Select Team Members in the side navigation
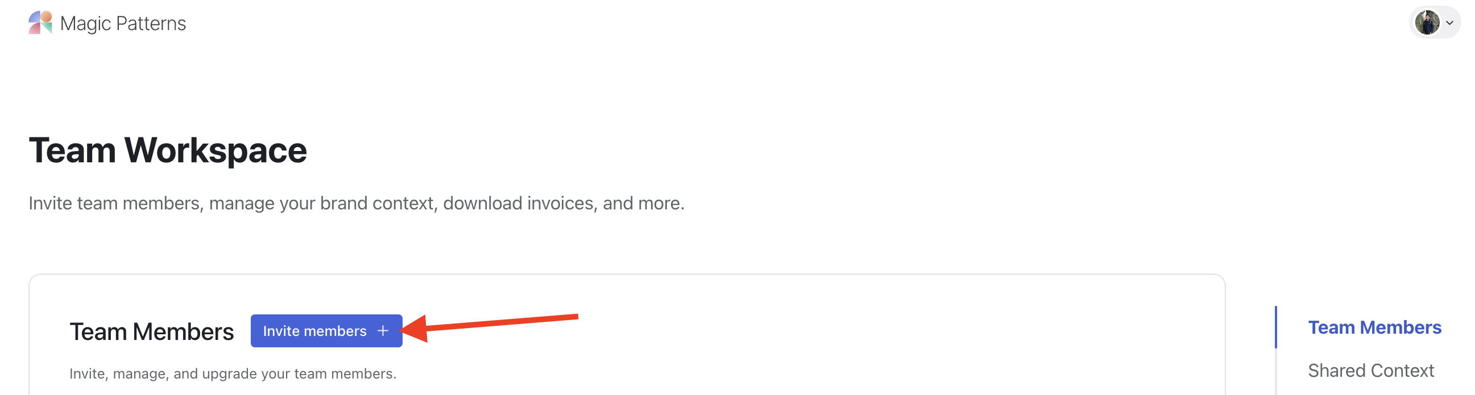This screenshot has width=1475, height=395. [x=1374, y=327]
